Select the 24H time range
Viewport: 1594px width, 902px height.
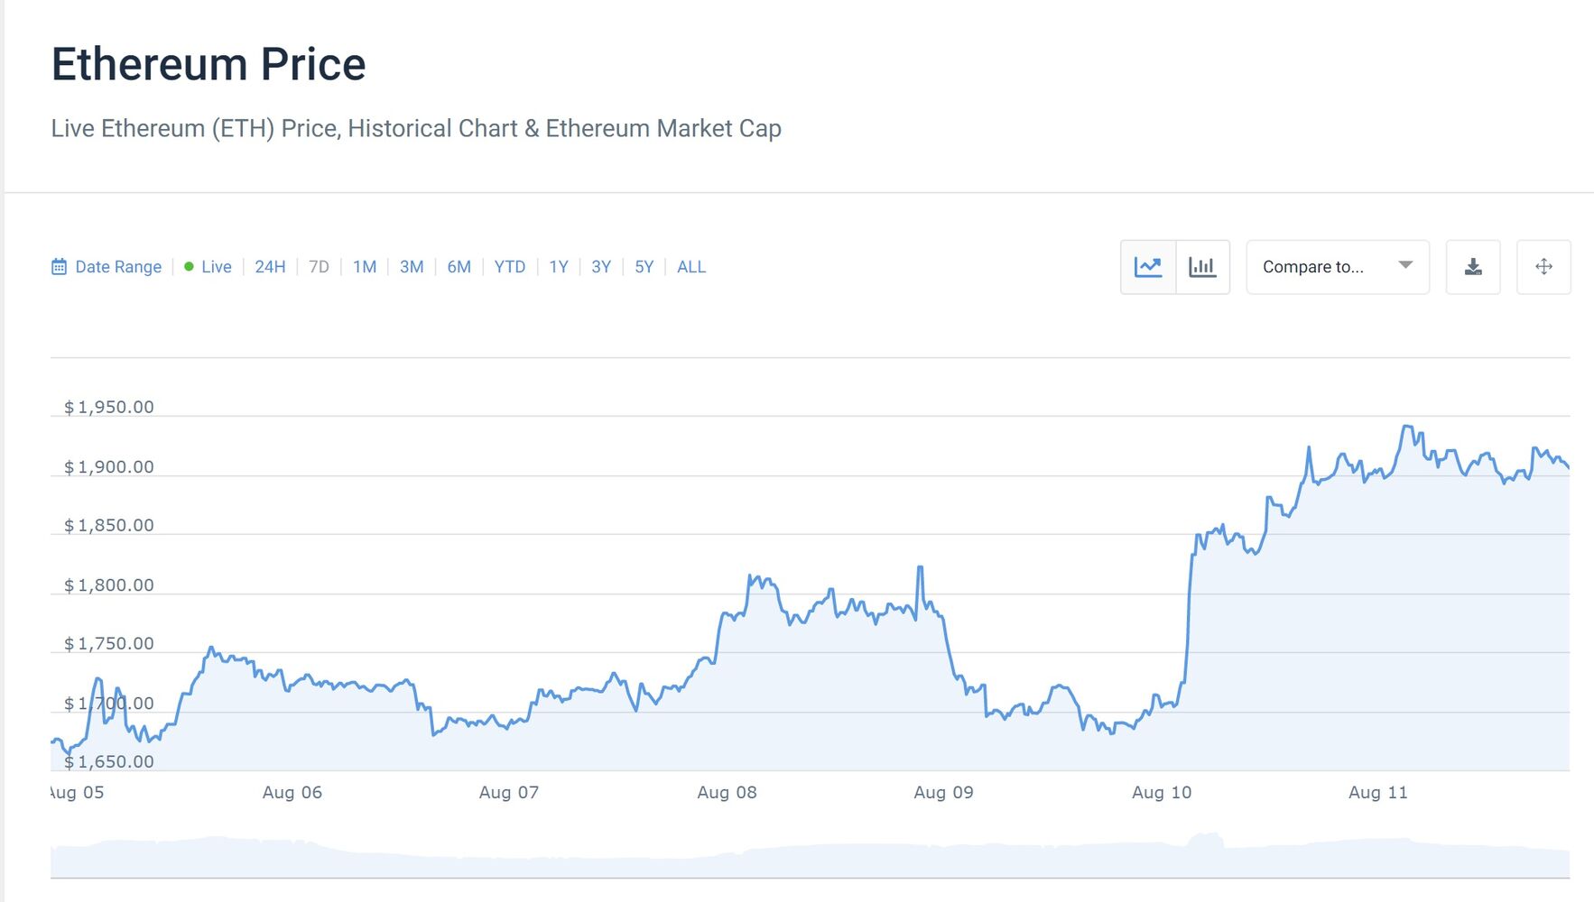point(270,267)
